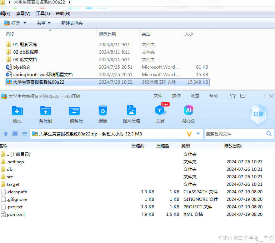Click the 添加 (Add) icon in 360压缩

coord(17,111)
